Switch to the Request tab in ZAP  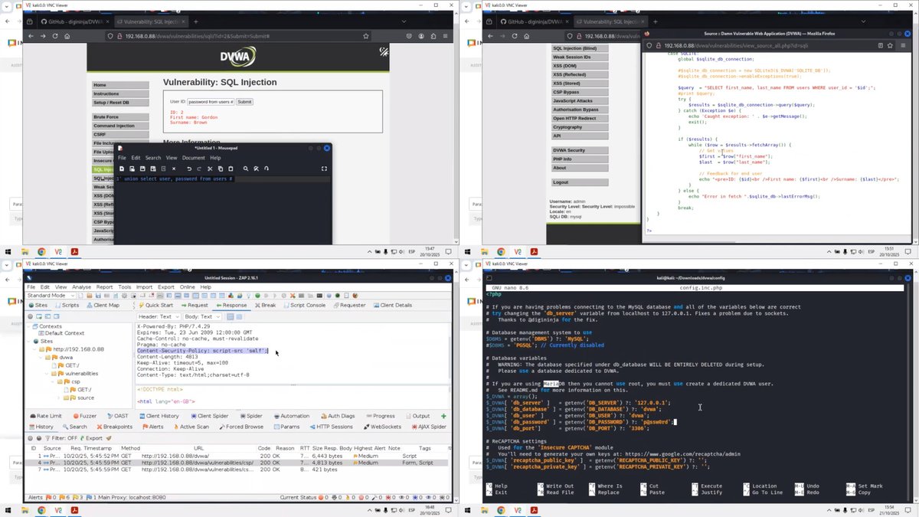pyautogui.click(x=195, y=305)
